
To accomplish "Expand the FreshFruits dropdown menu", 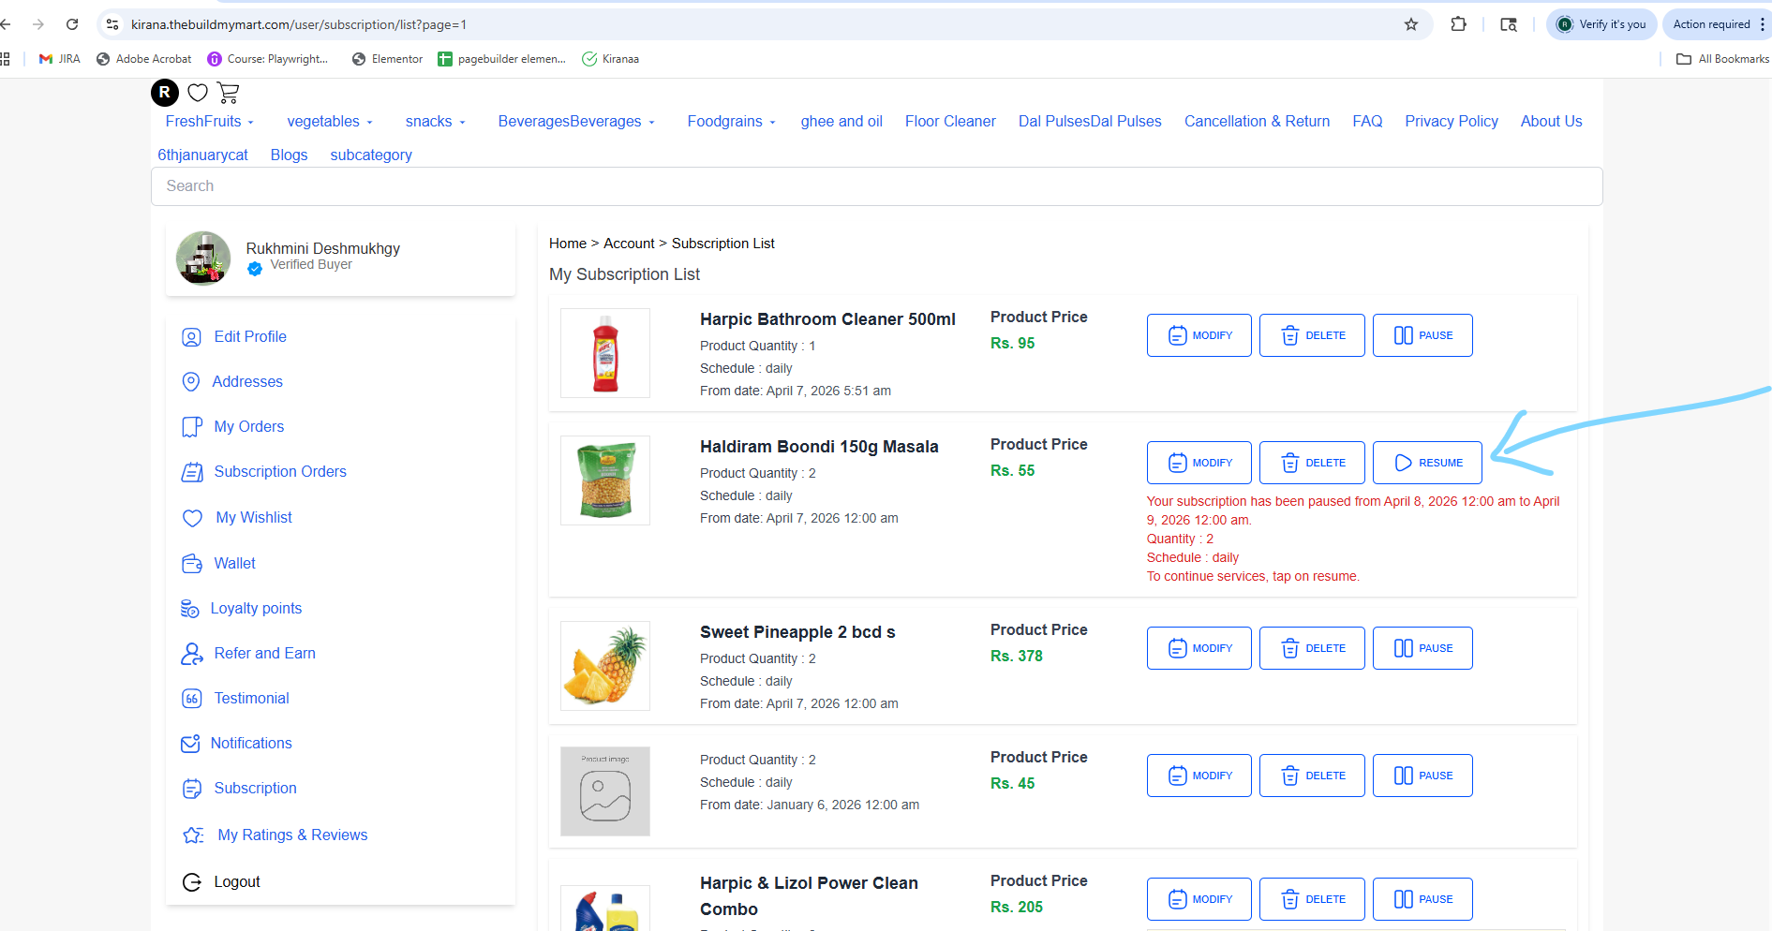I will click(x=210, y=122).
